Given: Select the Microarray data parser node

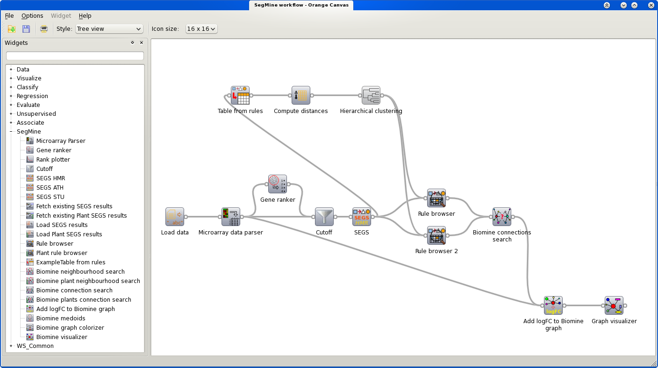Looking at the screenshot, I should [x=231, y=217].
